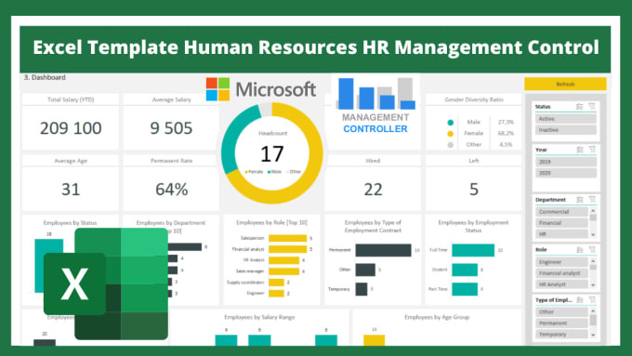The image size is (632, 356).
Task: Select HR Analyst in the Role slicer
Action: (561, 284)
